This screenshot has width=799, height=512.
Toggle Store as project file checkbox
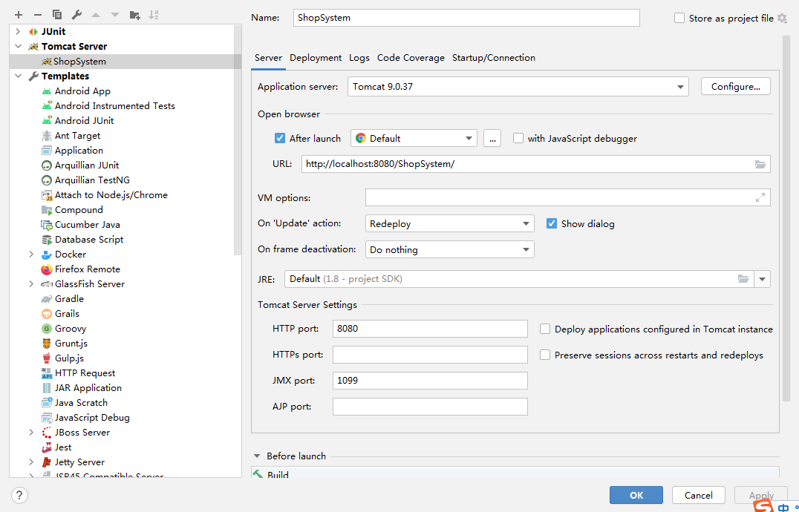click(x=679, y=19)
